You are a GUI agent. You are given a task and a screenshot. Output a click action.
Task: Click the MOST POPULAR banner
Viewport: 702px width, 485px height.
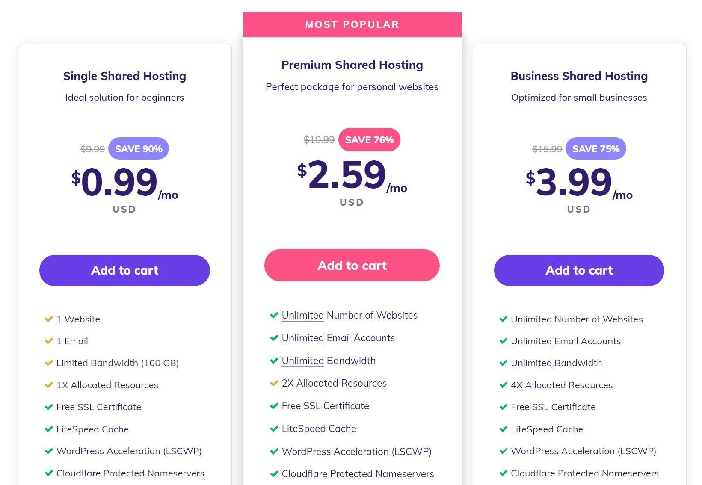pyautogui.click(x=352, y=24)
